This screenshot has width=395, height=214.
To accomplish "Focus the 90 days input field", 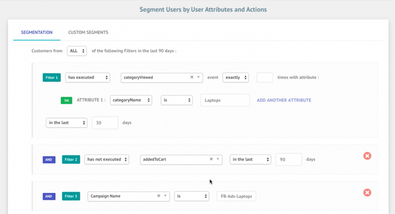I will coord(289,159).
